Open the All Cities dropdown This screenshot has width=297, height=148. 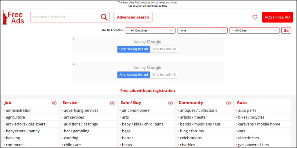[x=254, y=30]
